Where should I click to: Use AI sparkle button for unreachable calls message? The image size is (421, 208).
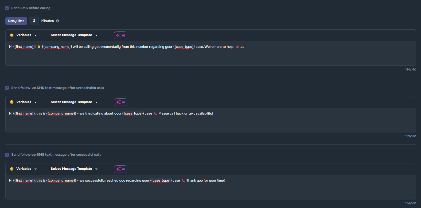(121, 102)
